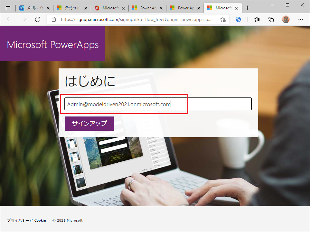Viewport: 310px width, 232px height.
Task: Close the Microsoft Office tab
Action: coord(123,8)
